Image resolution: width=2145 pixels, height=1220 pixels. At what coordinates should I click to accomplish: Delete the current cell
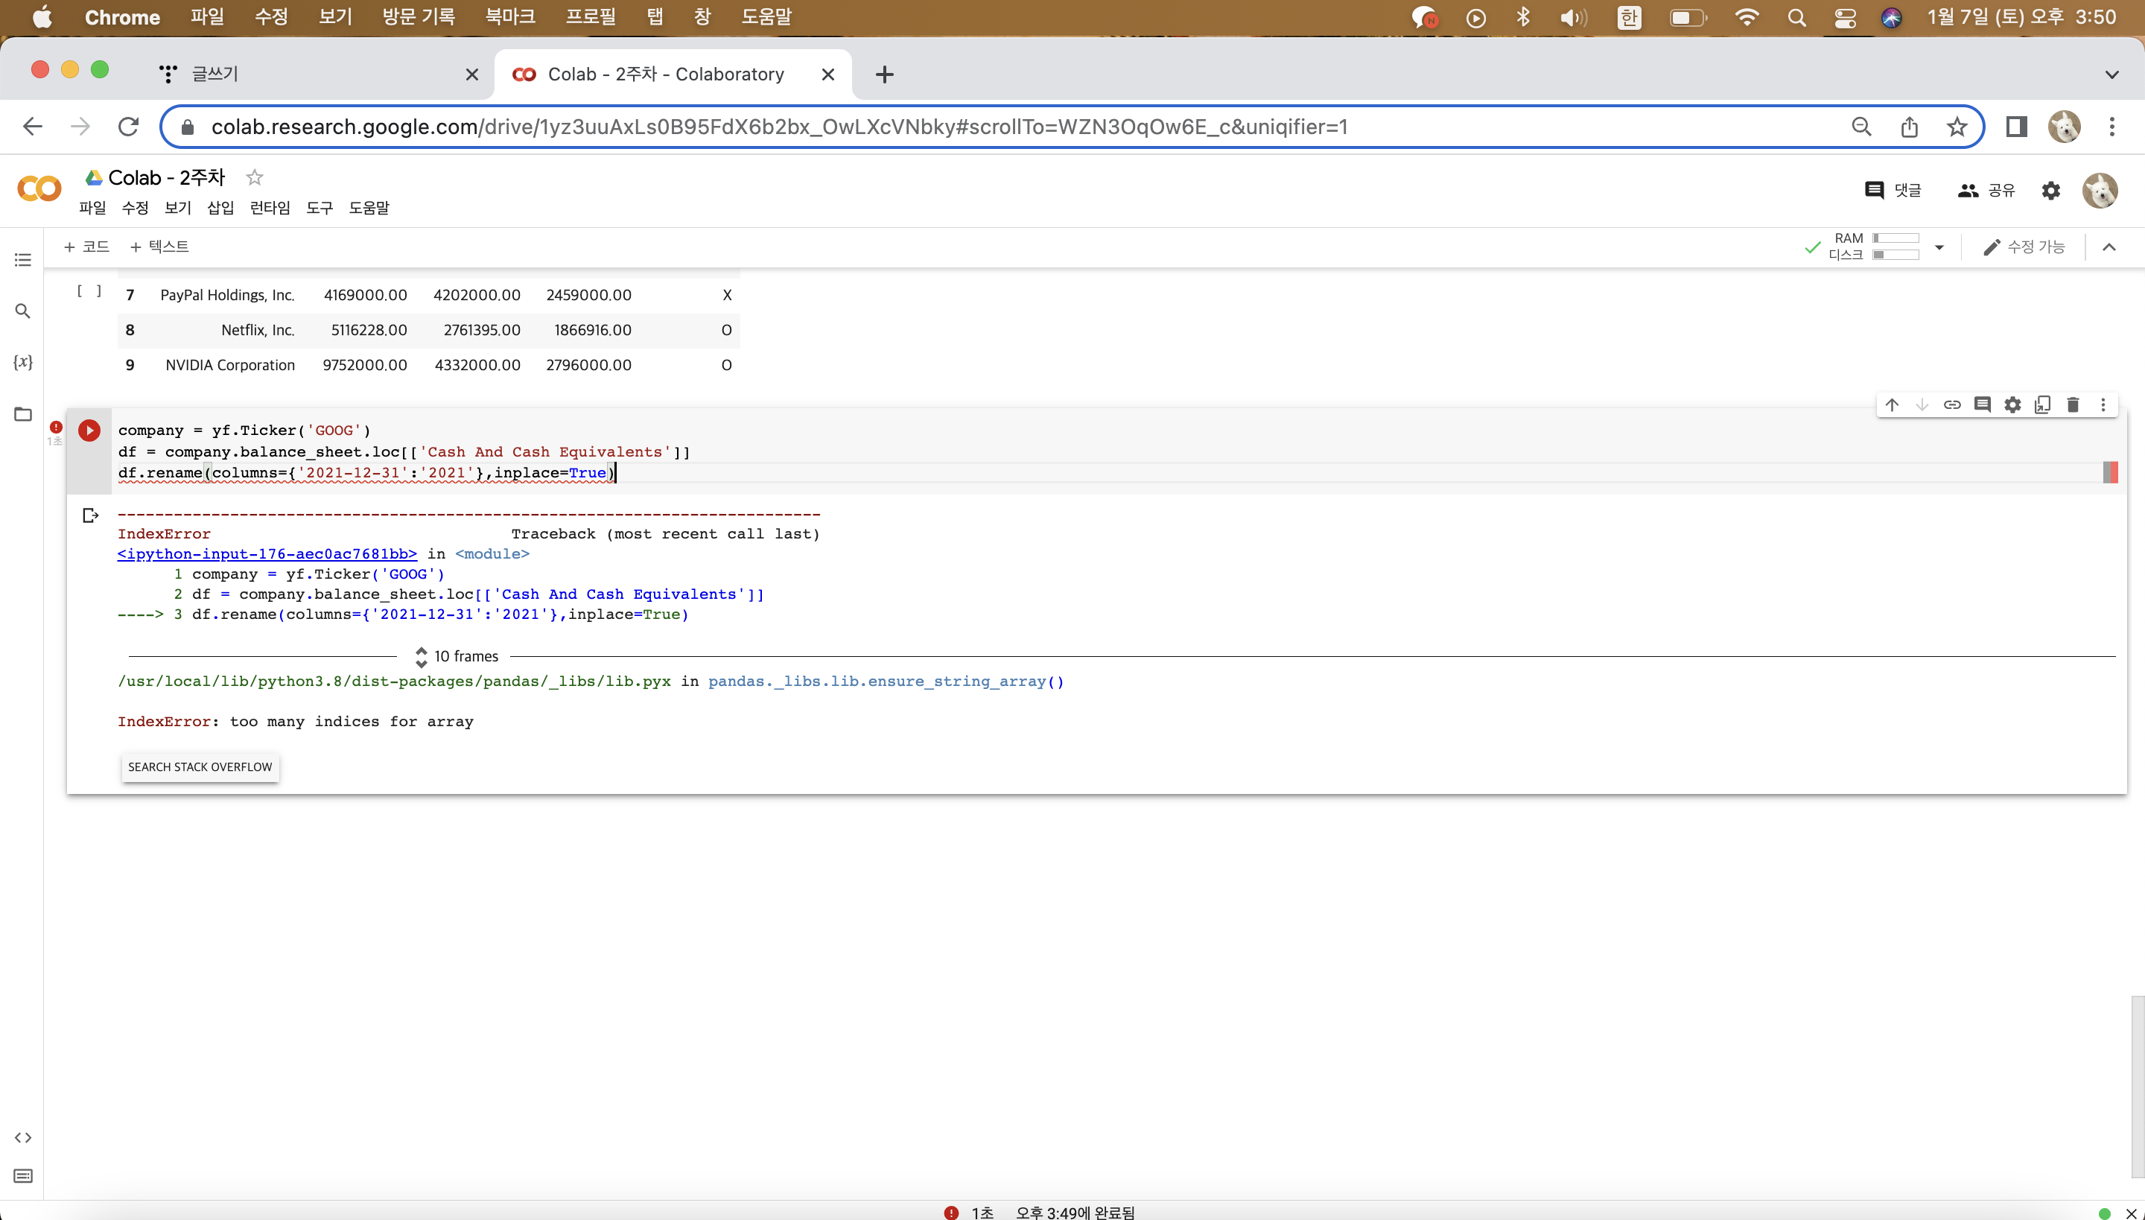coord(2073,405)
